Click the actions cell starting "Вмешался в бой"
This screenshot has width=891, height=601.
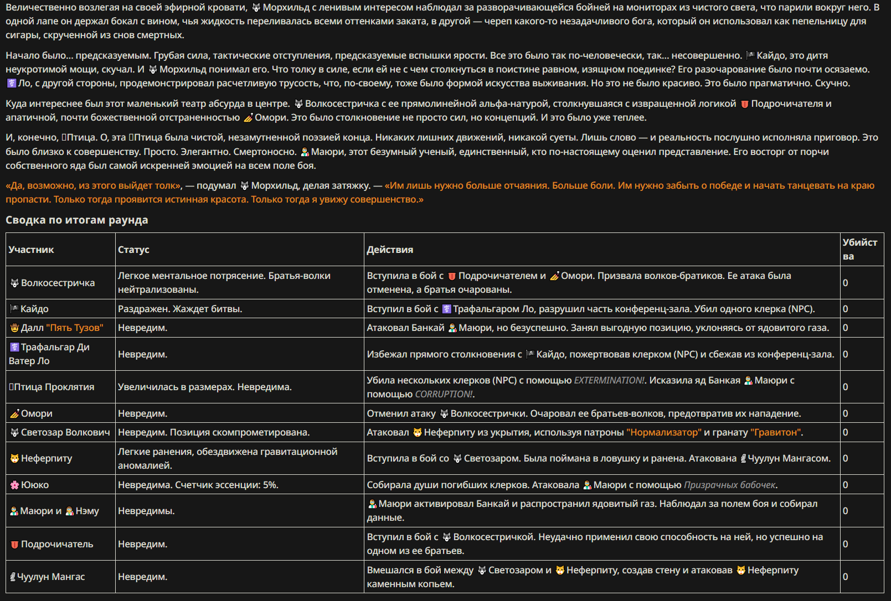tap(602, 577)
